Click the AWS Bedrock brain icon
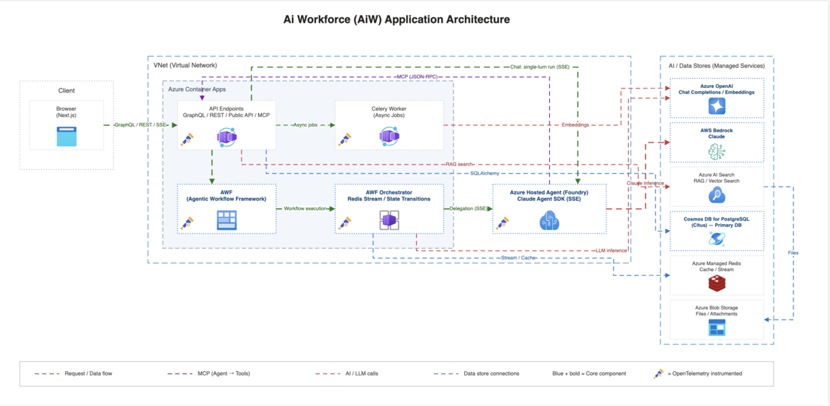 pos(717,150)
